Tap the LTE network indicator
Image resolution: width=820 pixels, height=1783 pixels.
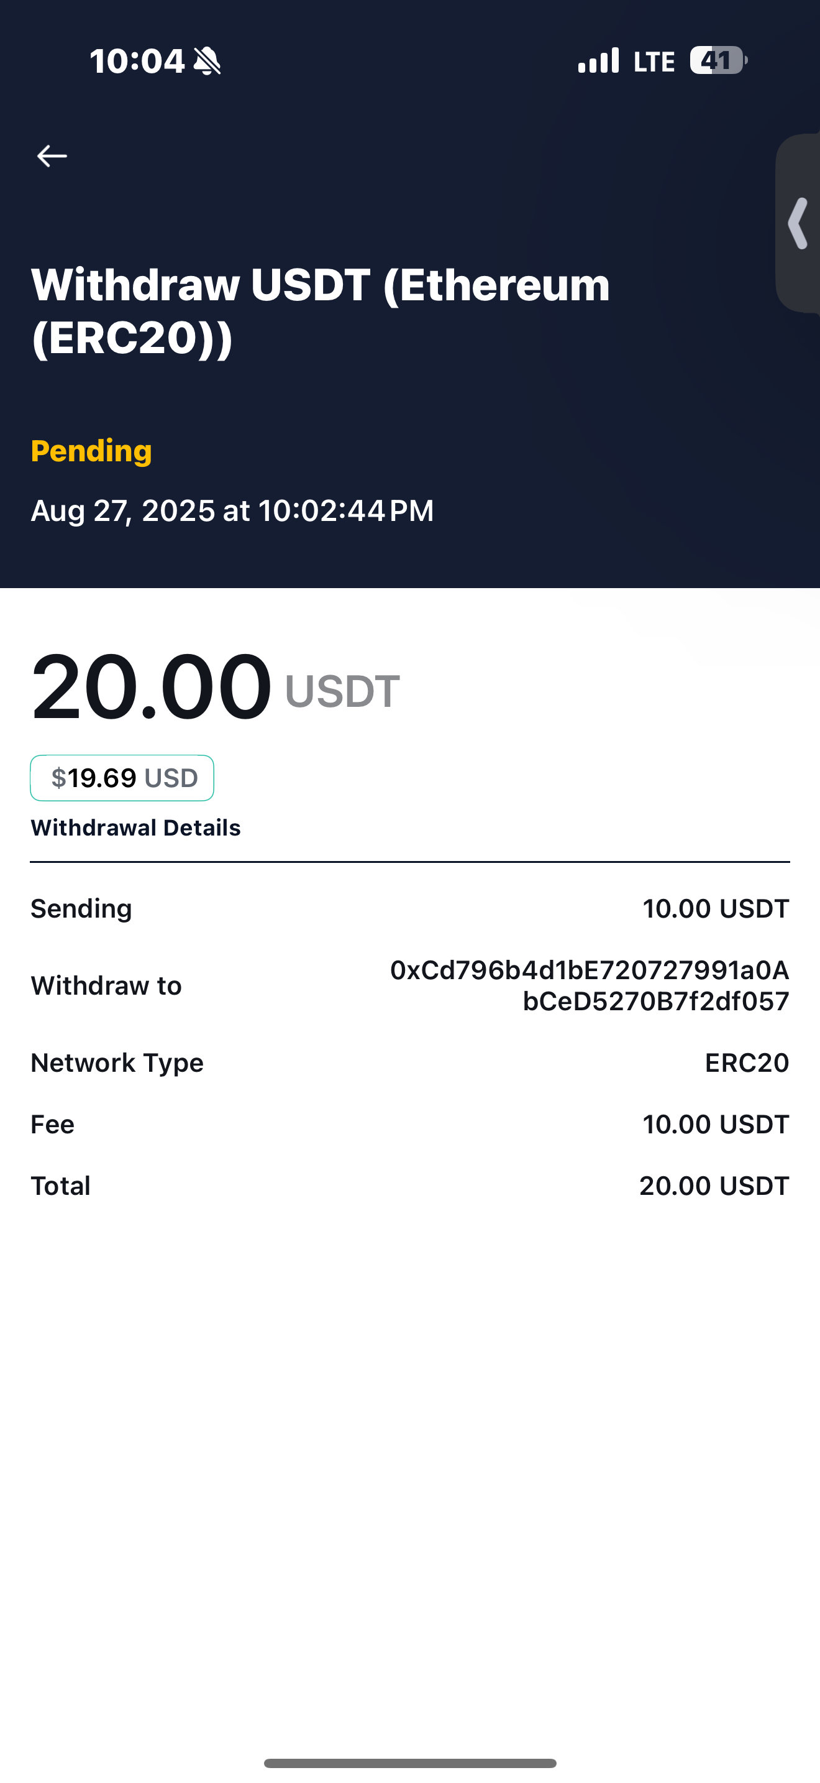(x=654, y=62)
